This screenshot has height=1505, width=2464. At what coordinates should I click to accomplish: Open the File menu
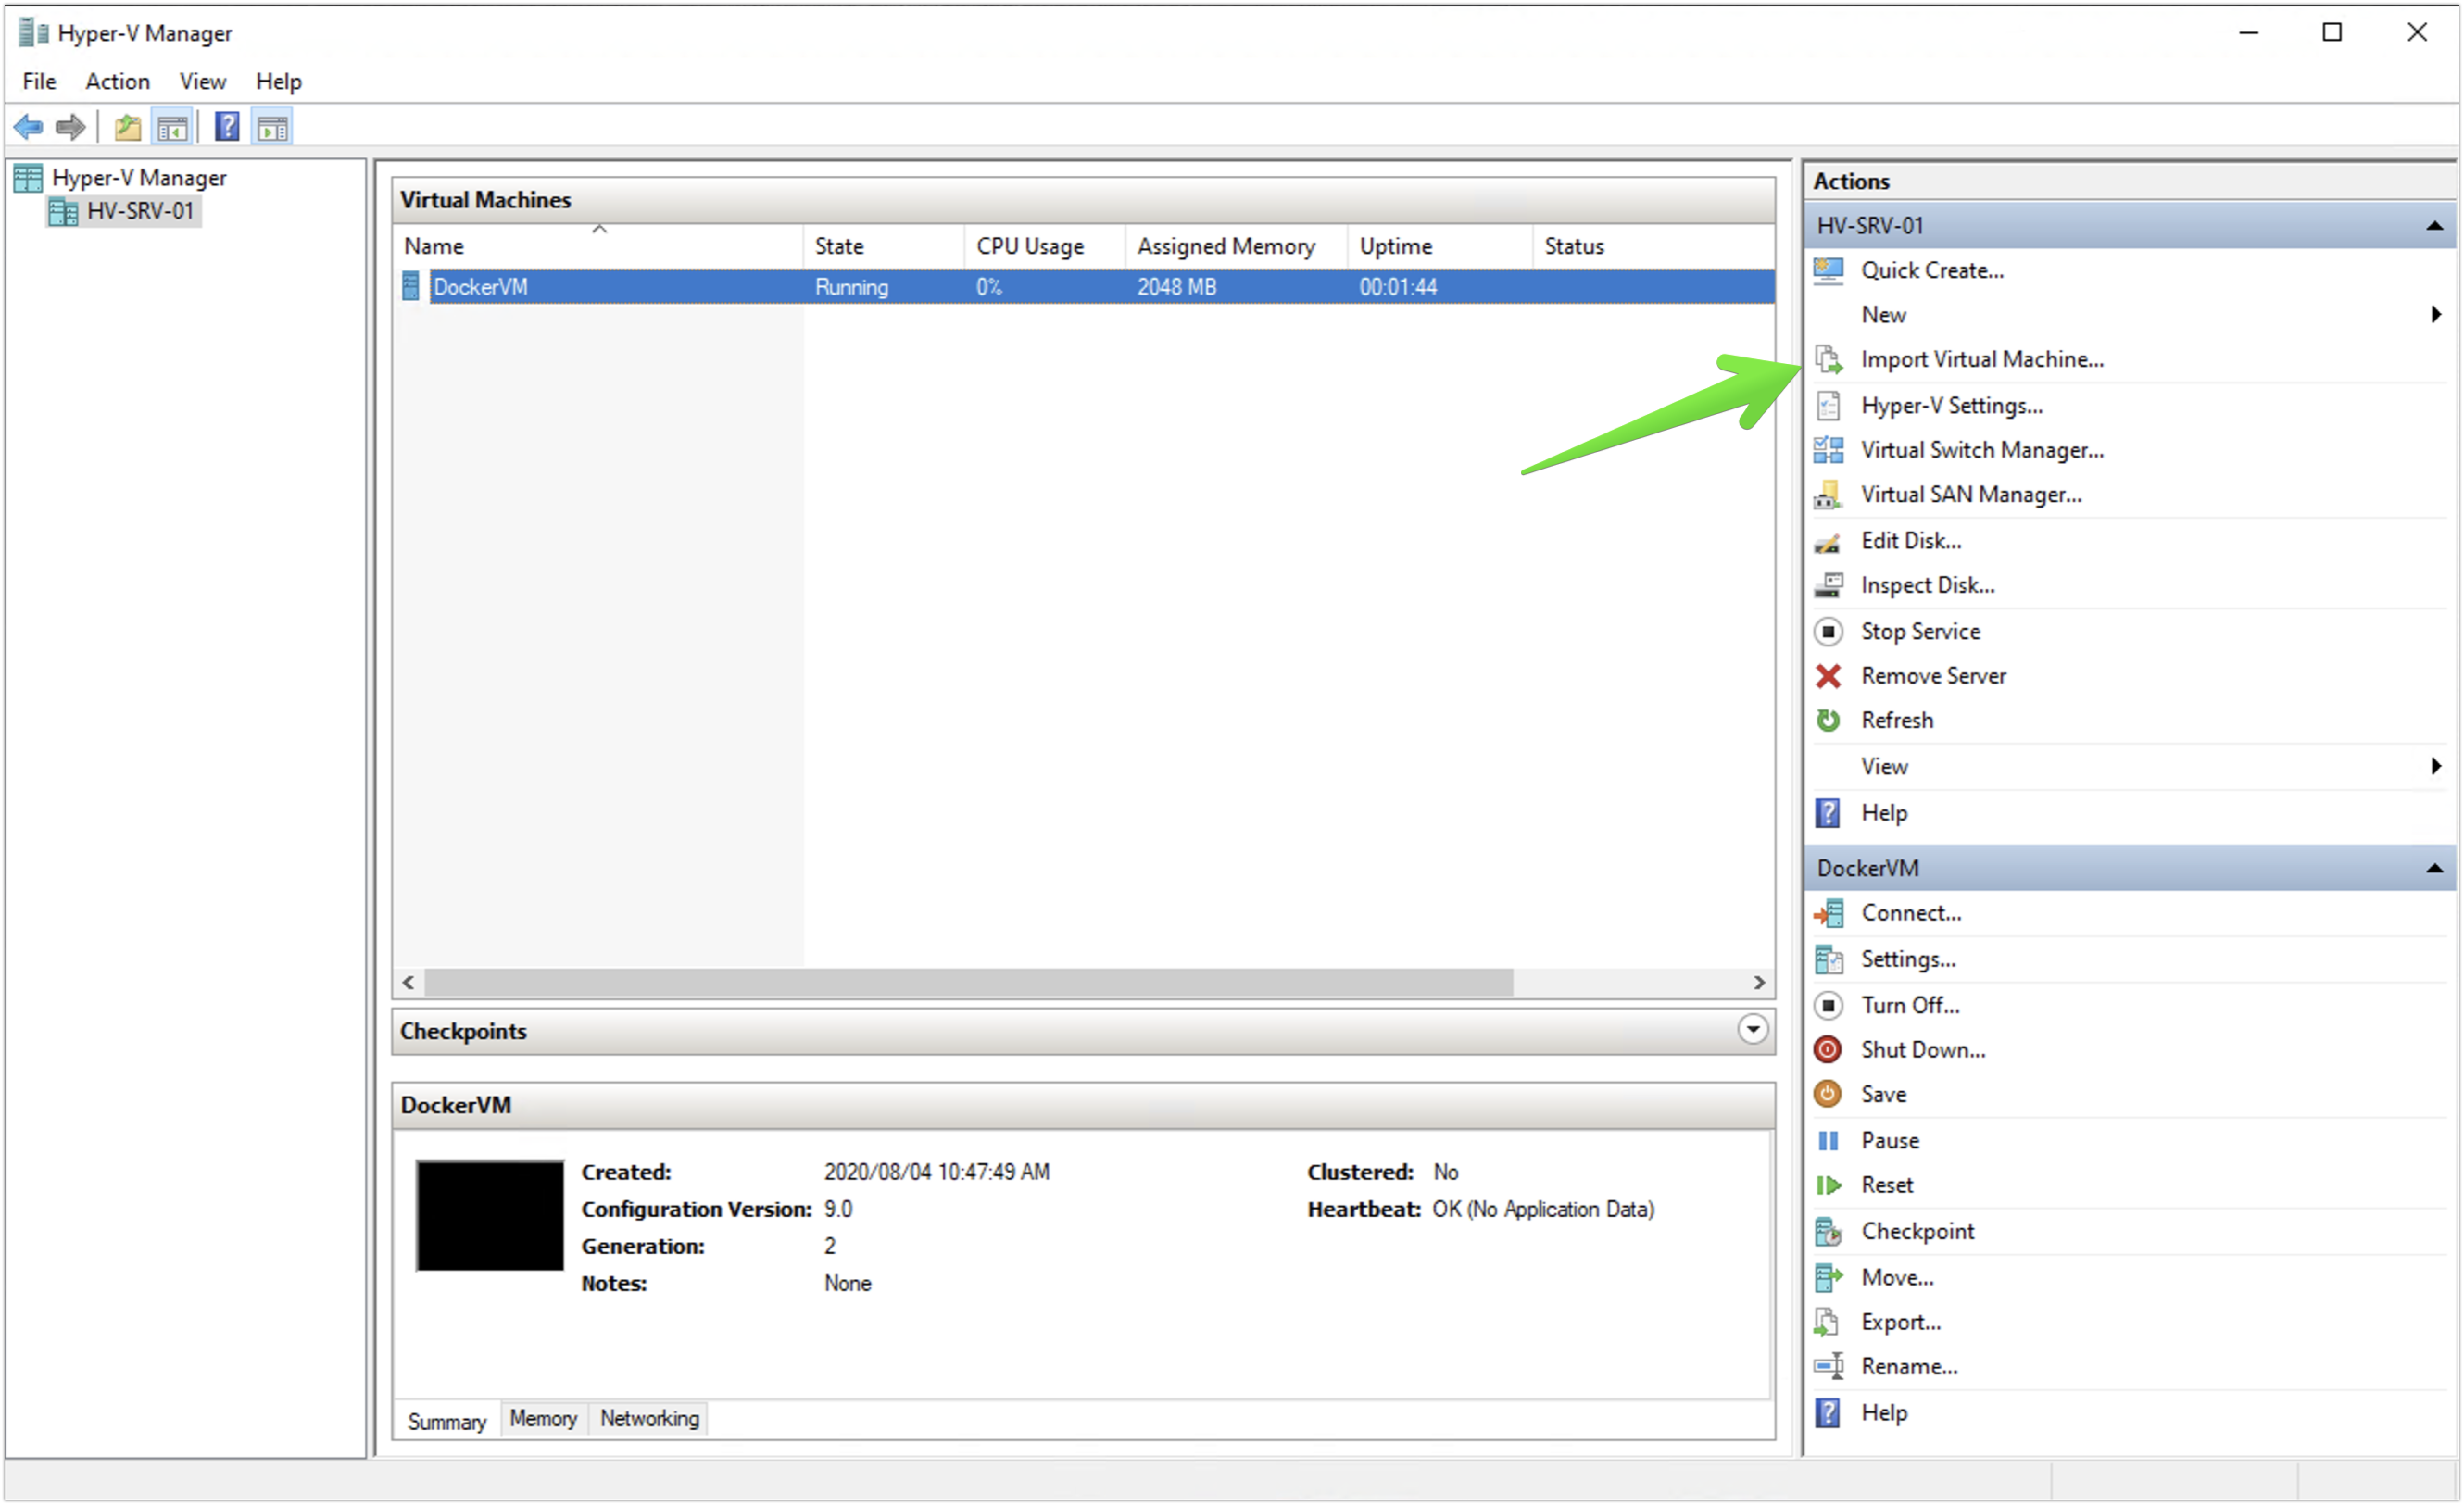click(39, 81)
